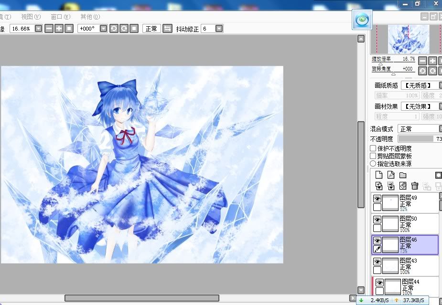Viewport: 442px width, 305px height.
Task: Click the floating blue eye application icon
Action: (362, 20)
